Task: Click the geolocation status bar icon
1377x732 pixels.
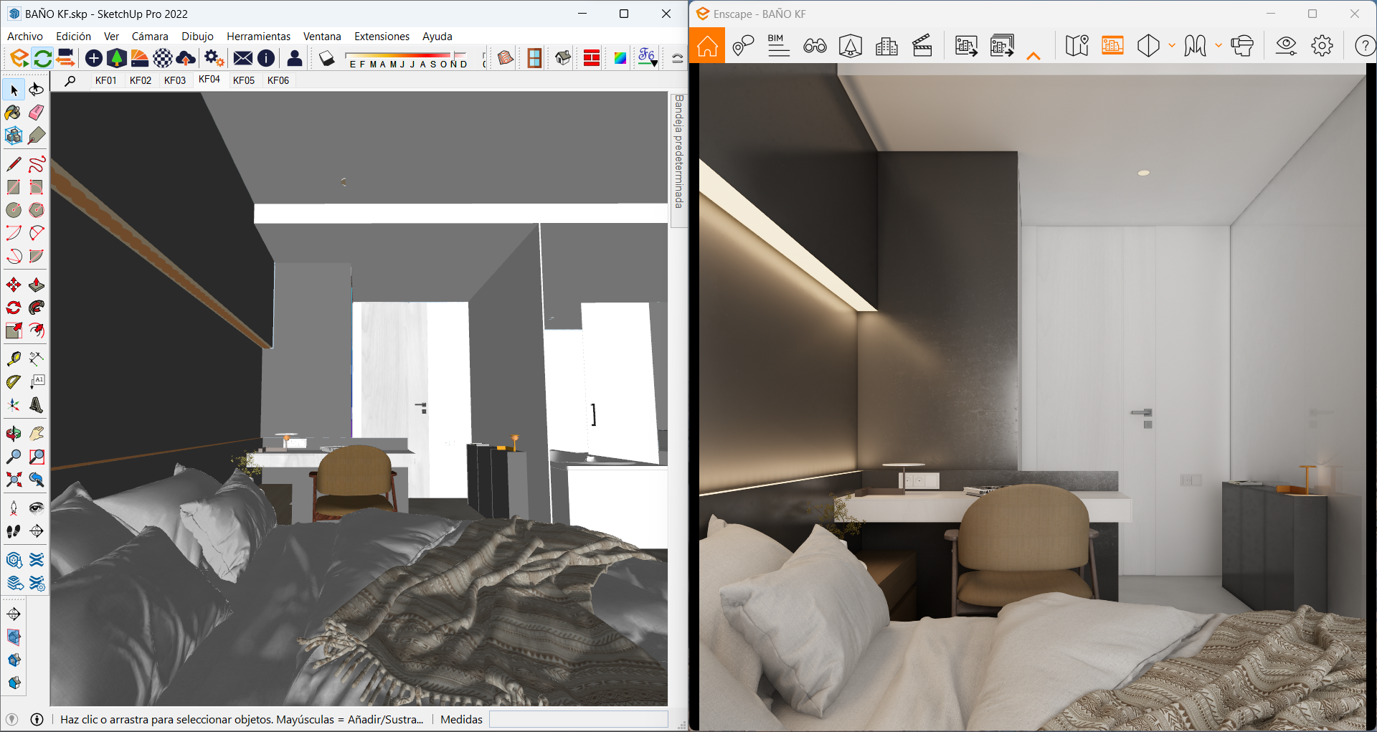Action: 11,719
